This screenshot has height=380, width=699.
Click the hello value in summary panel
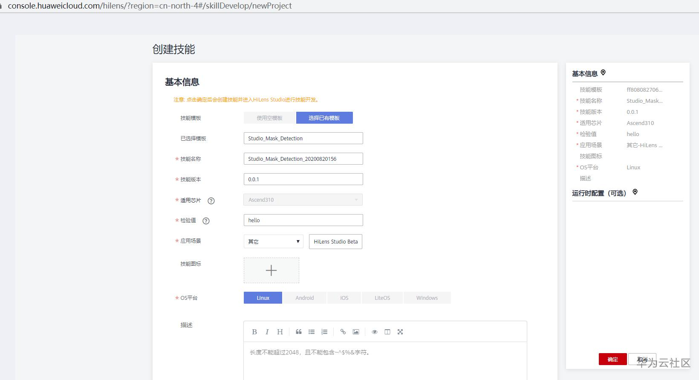coord(633,134)
